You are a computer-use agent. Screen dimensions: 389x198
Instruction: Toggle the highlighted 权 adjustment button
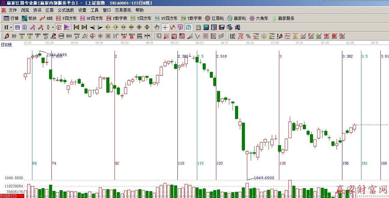click(59, 27)
